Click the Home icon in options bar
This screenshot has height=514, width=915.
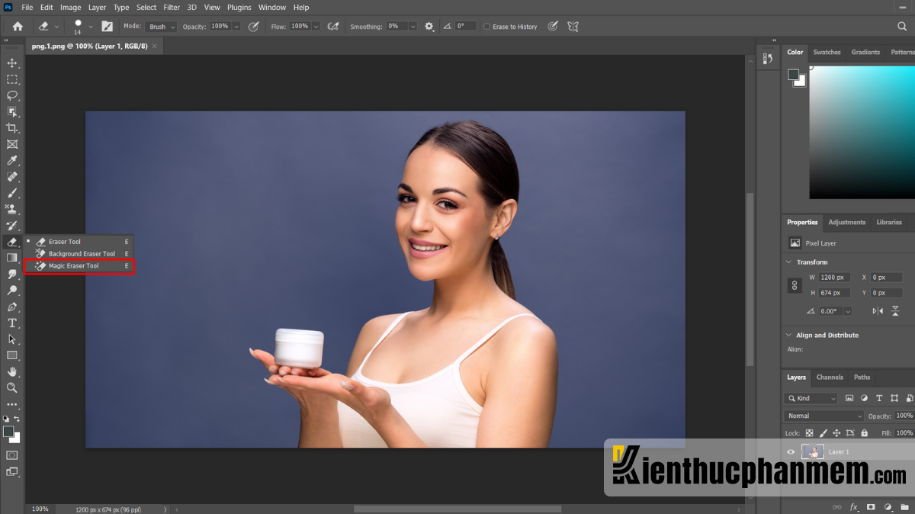[x=18, y=26]
